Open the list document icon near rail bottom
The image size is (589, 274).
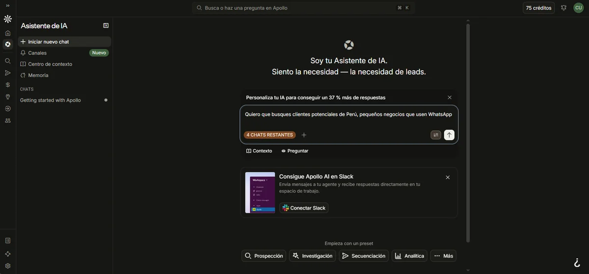(x=7, y=241)
